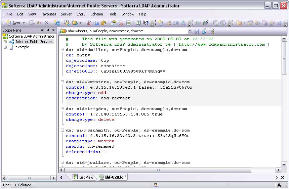
Task: Close the current document tab with X
Action: coord(283,177)
